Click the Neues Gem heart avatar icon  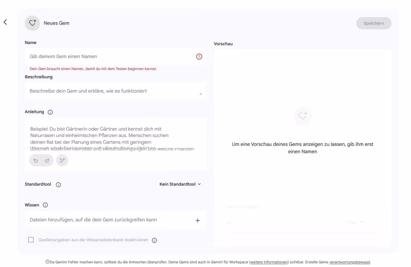33,23
